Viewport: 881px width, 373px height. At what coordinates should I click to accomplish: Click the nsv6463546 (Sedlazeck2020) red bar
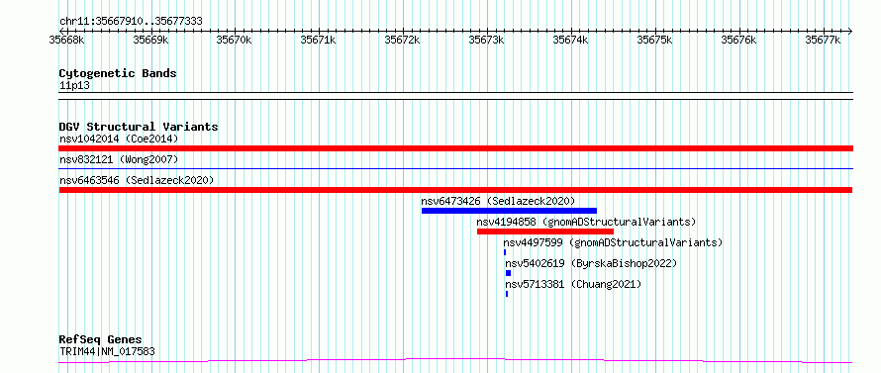coord(455,190)
